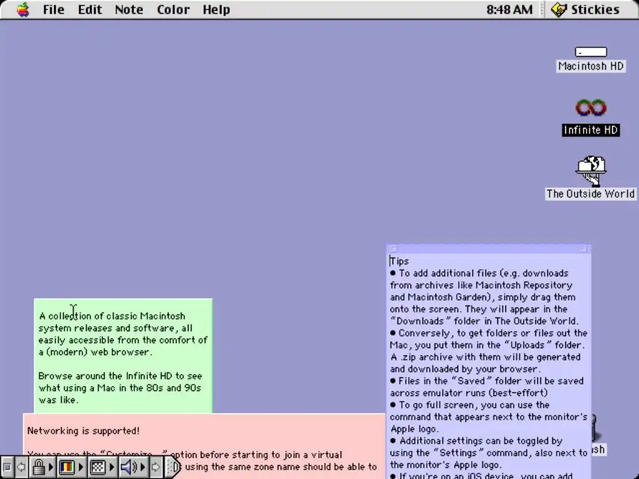Open the Sound Volume speaker module
639x479 pixels.
[133, 467]
